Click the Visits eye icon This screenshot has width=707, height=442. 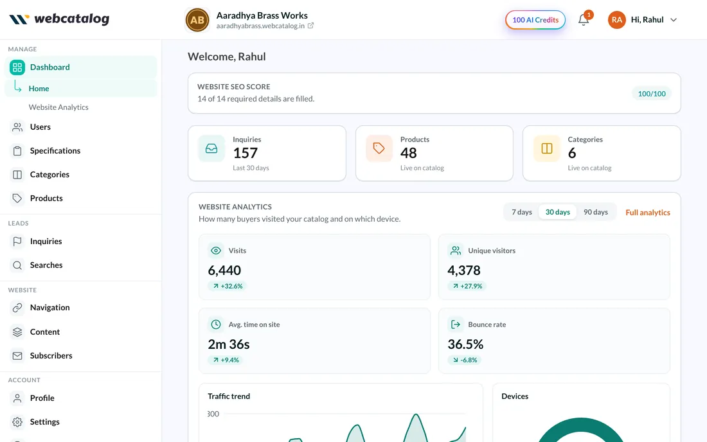(216, 251)
